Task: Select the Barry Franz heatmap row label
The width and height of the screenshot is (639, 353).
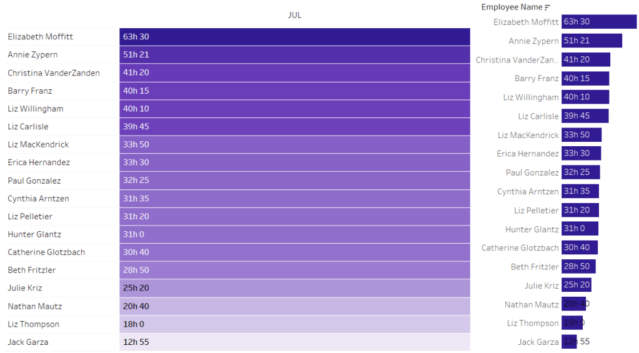Action: tap(30, 91)
